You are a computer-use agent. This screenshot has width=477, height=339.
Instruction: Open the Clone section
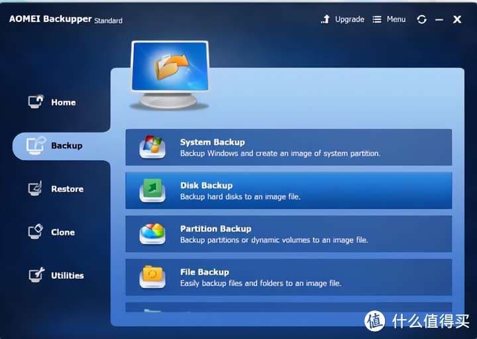pyautogui.click(x=52, y=232)
